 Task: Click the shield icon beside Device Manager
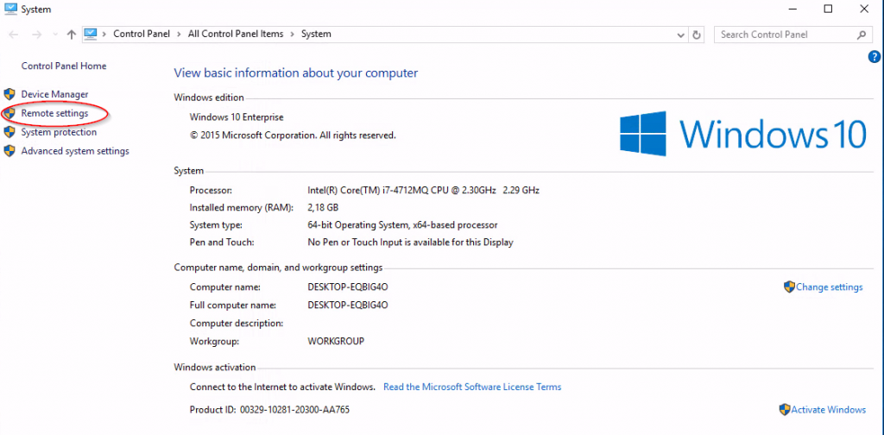(x=9, y=94)
